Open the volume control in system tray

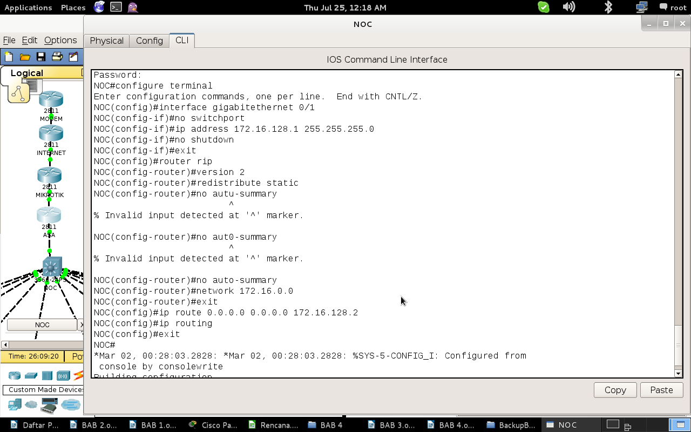568,7
